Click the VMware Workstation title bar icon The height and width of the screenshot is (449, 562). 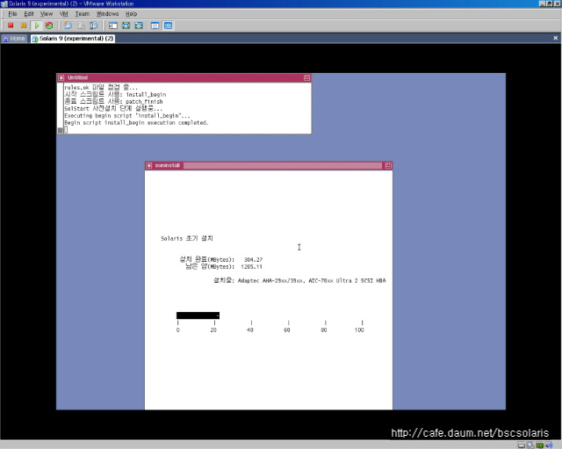point(4,4)
